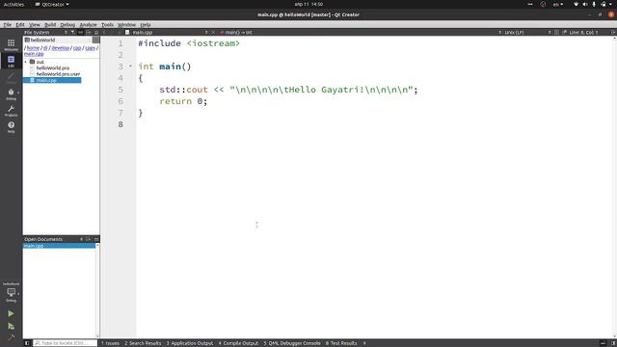Open the File menu

(x=8, y=24)
